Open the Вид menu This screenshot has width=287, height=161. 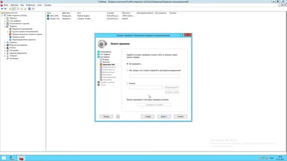(x=22, y=5)
